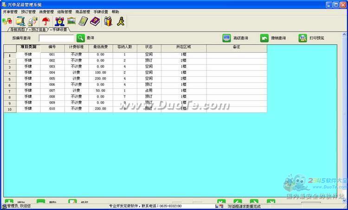The image size is (348, 210).
Task: Click the alarm clock toolbar icon
Action: pyautogui.click(x=59, y=21)
